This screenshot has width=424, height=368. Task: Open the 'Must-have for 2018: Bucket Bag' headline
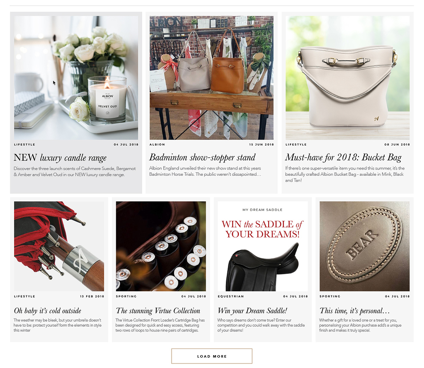[x=343, y=157]
